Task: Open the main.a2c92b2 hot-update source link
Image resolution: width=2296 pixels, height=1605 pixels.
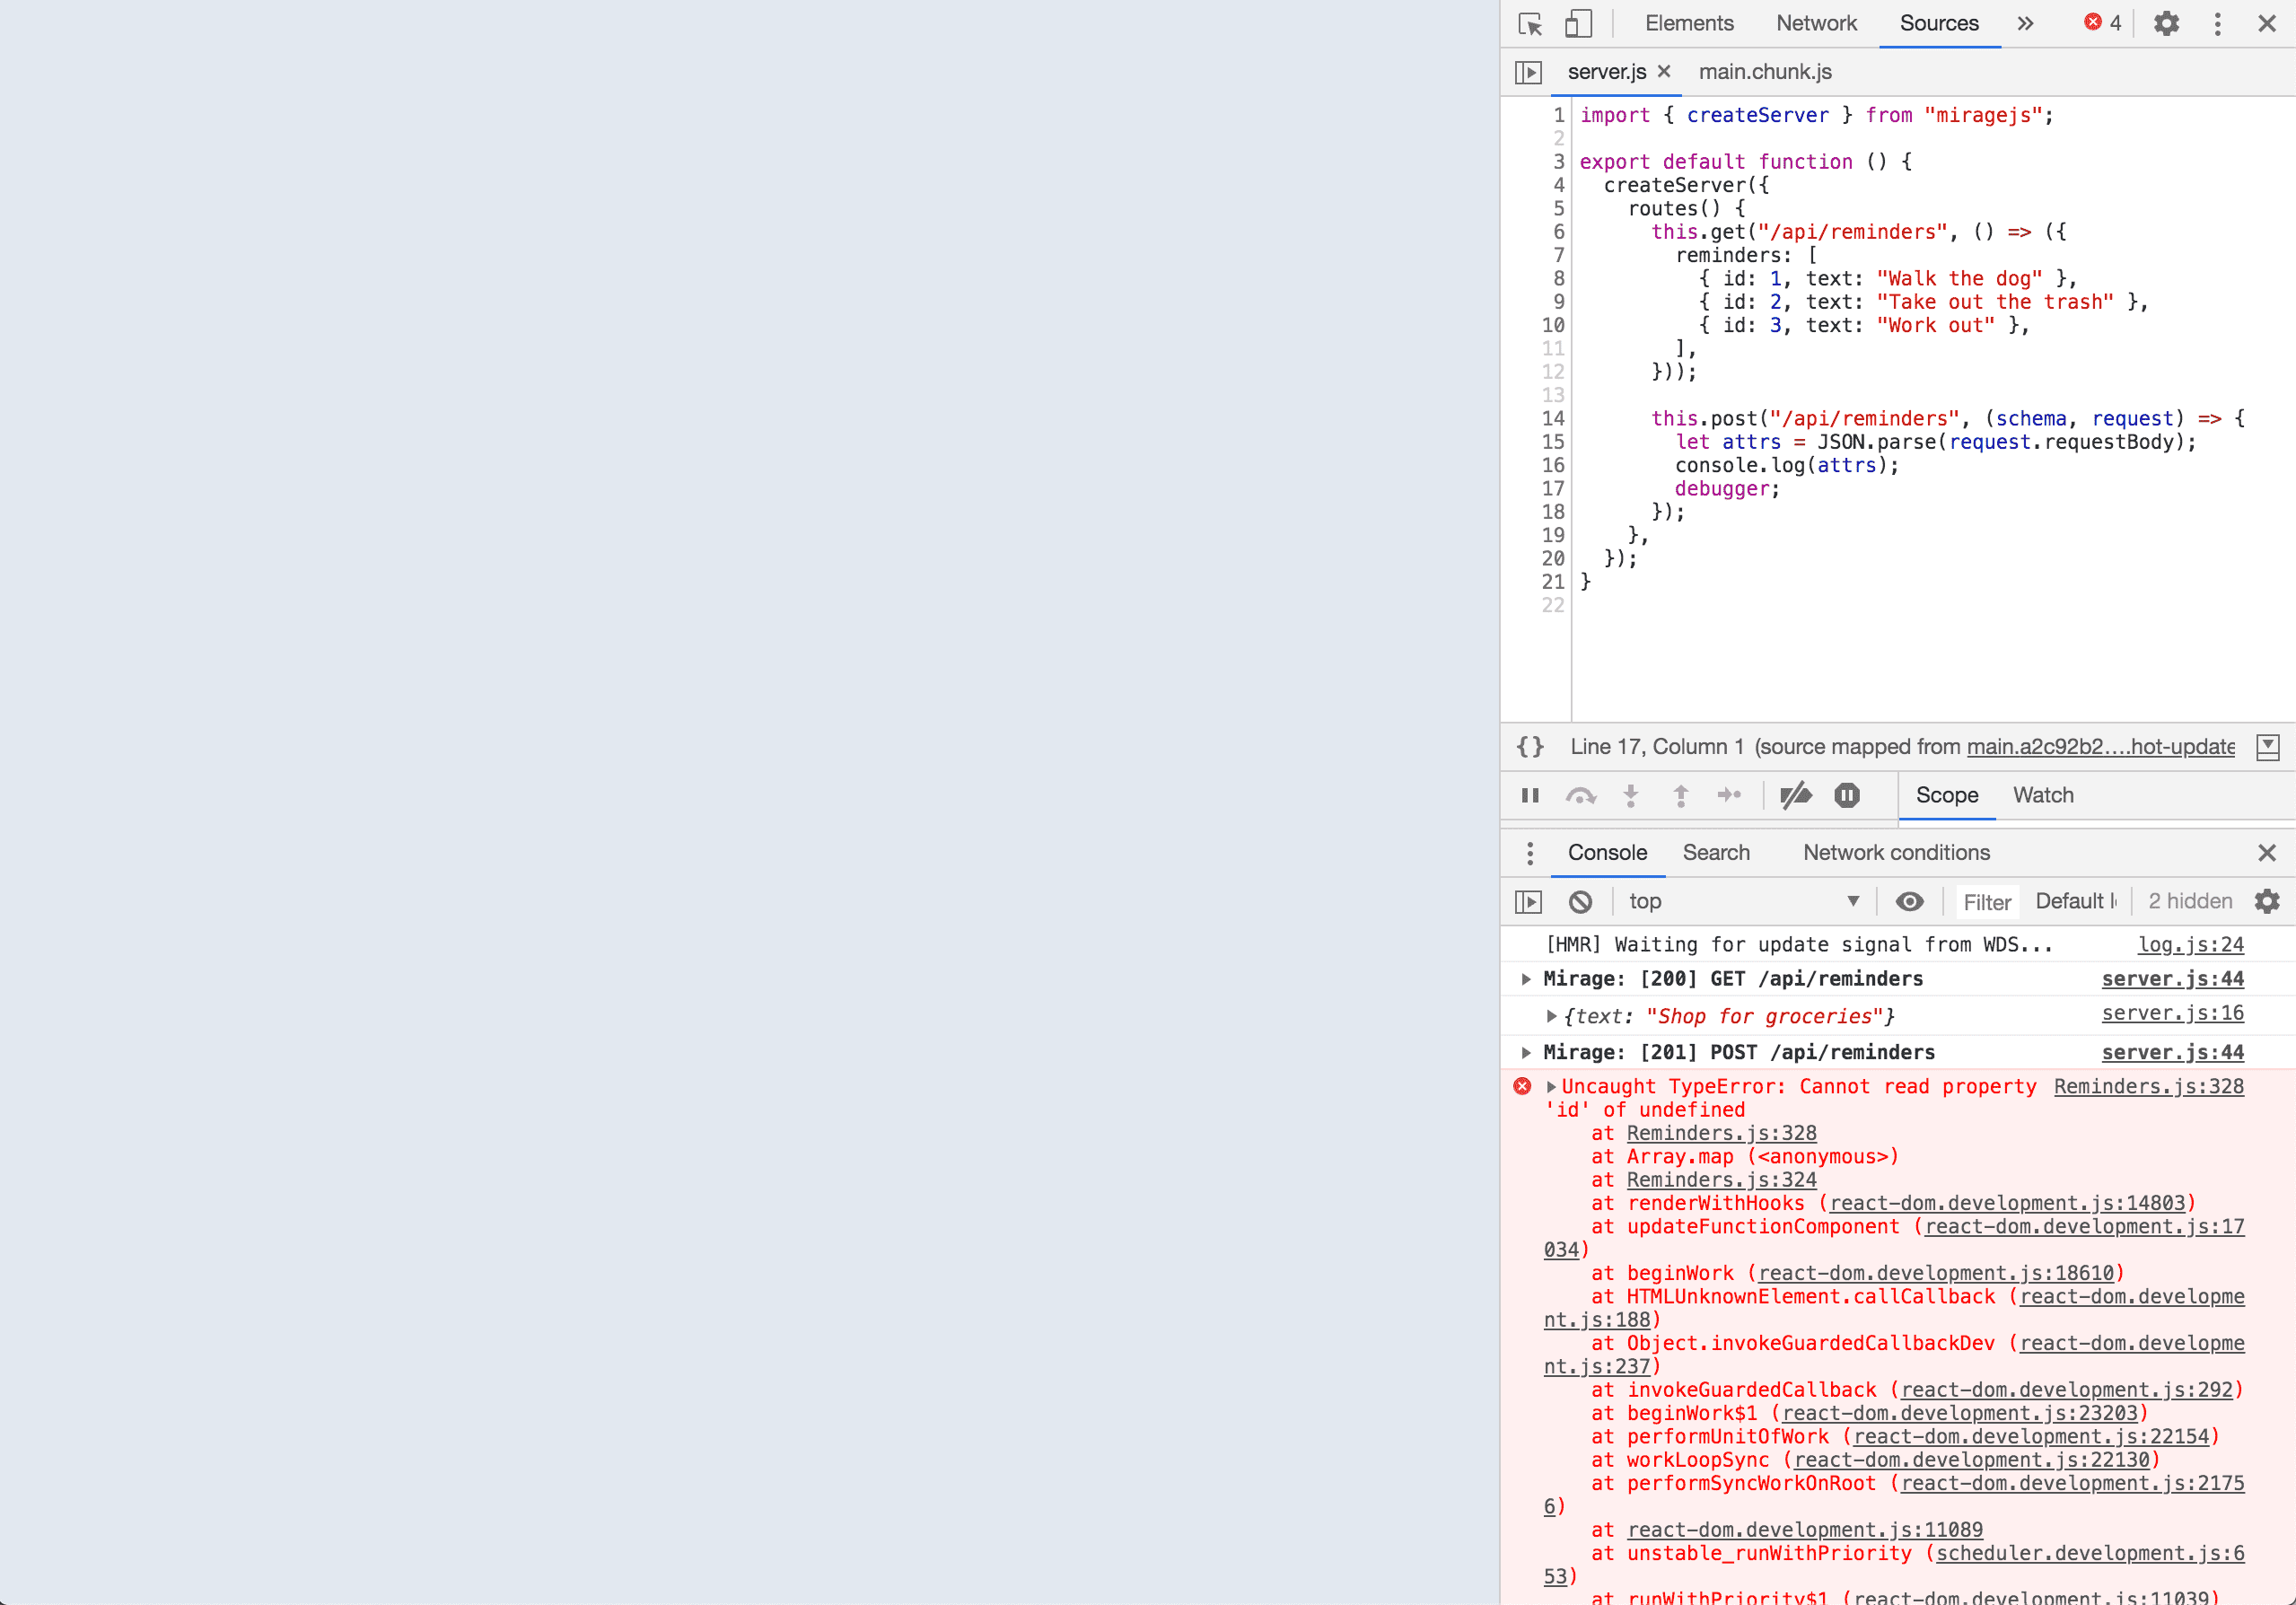Action: click(2100, 747)
